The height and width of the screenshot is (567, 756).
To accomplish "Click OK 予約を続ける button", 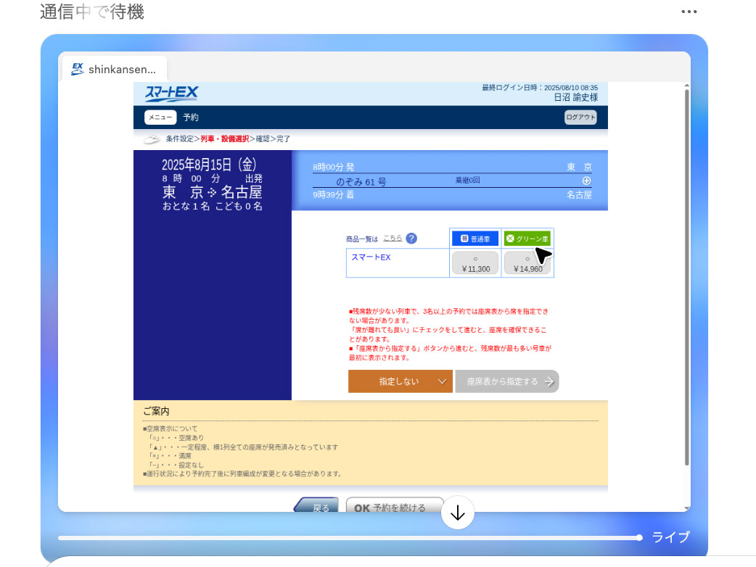I will click(395, 505).
